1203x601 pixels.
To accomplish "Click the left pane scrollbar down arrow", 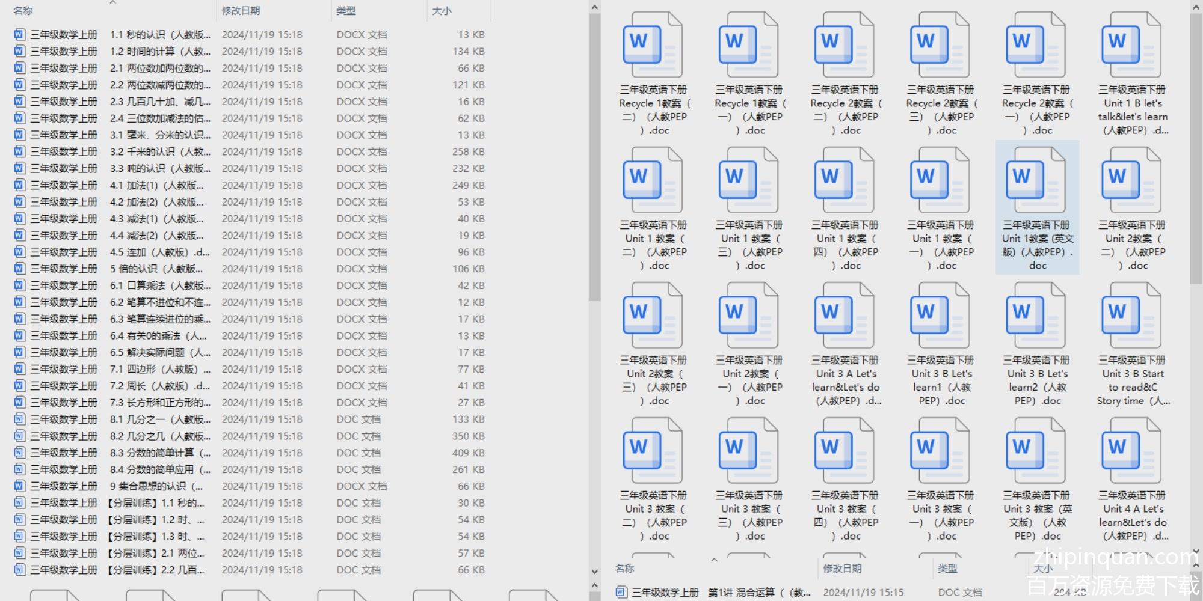I will (594, 572).
